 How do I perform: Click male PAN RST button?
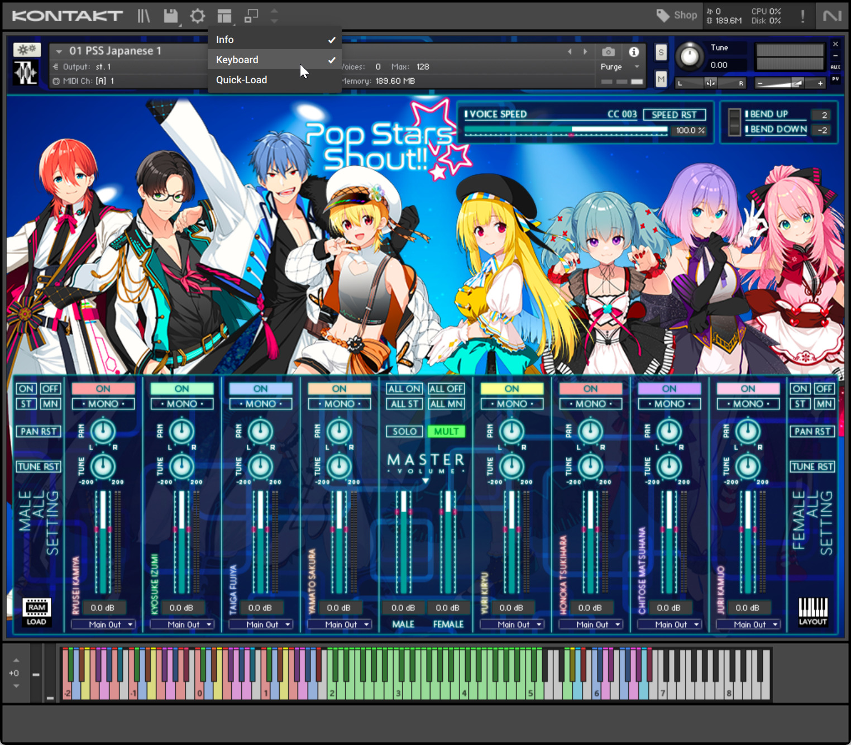(39, 432)
